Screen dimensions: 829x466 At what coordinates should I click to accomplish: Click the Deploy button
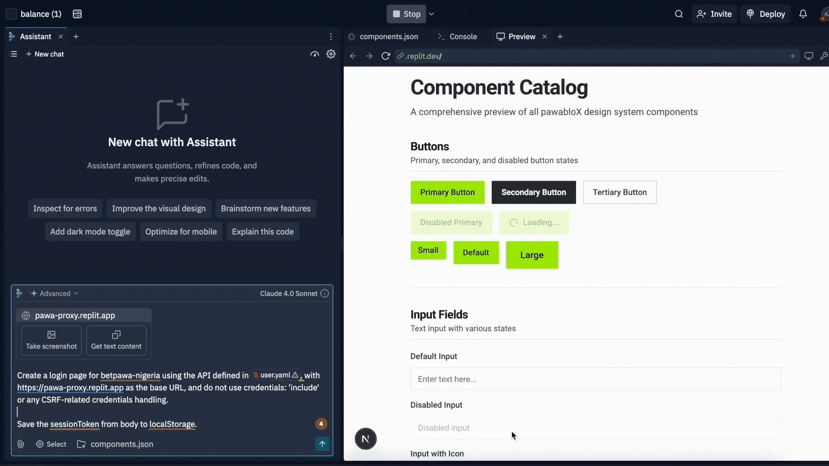pos(766,14)
